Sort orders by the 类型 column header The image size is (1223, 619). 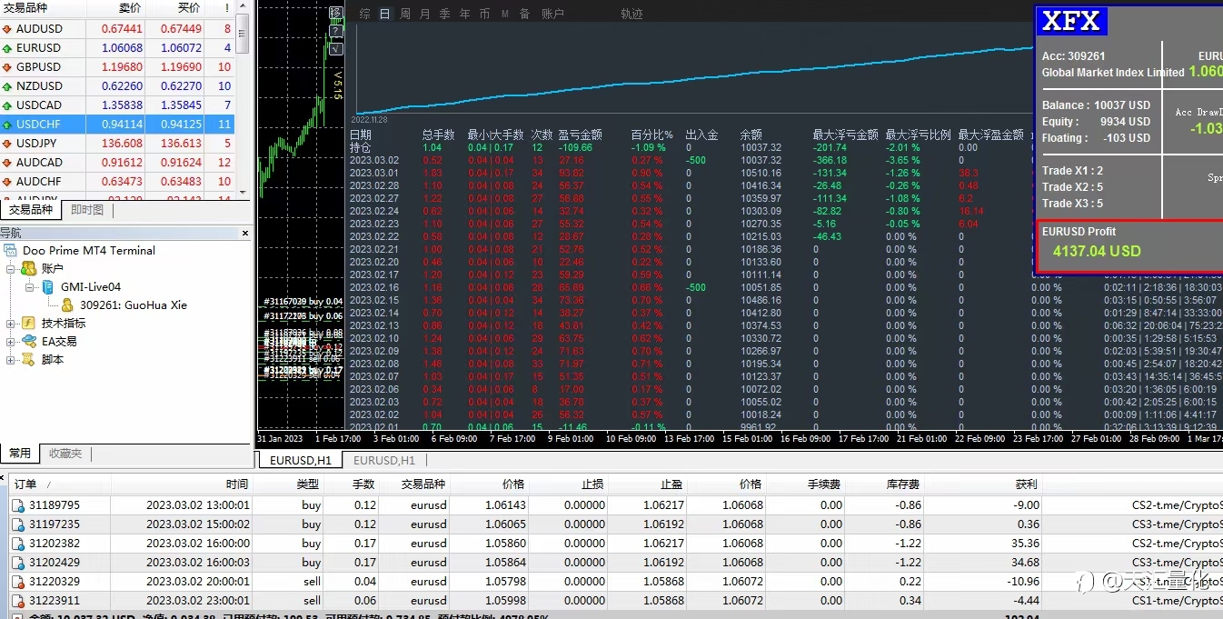pyautogui.click(x=290, y=484)
